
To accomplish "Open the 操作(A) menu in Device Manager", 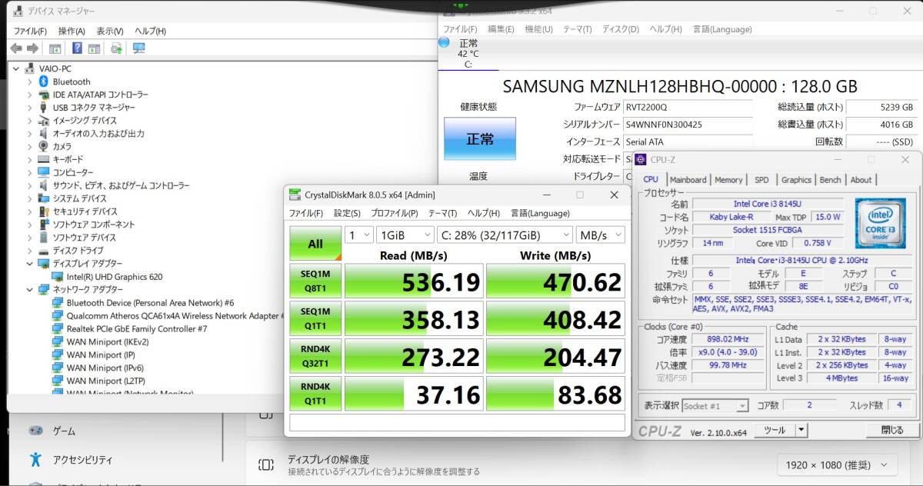I will tap(72, 31).
